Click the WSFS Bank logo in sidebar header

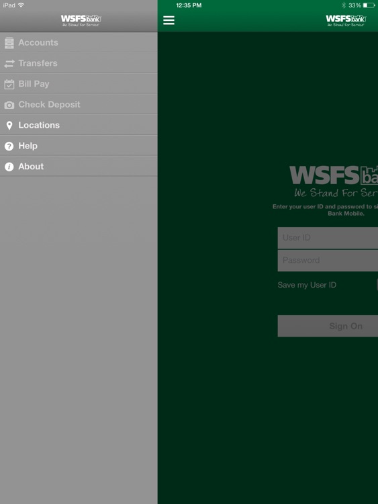point(81,20)
